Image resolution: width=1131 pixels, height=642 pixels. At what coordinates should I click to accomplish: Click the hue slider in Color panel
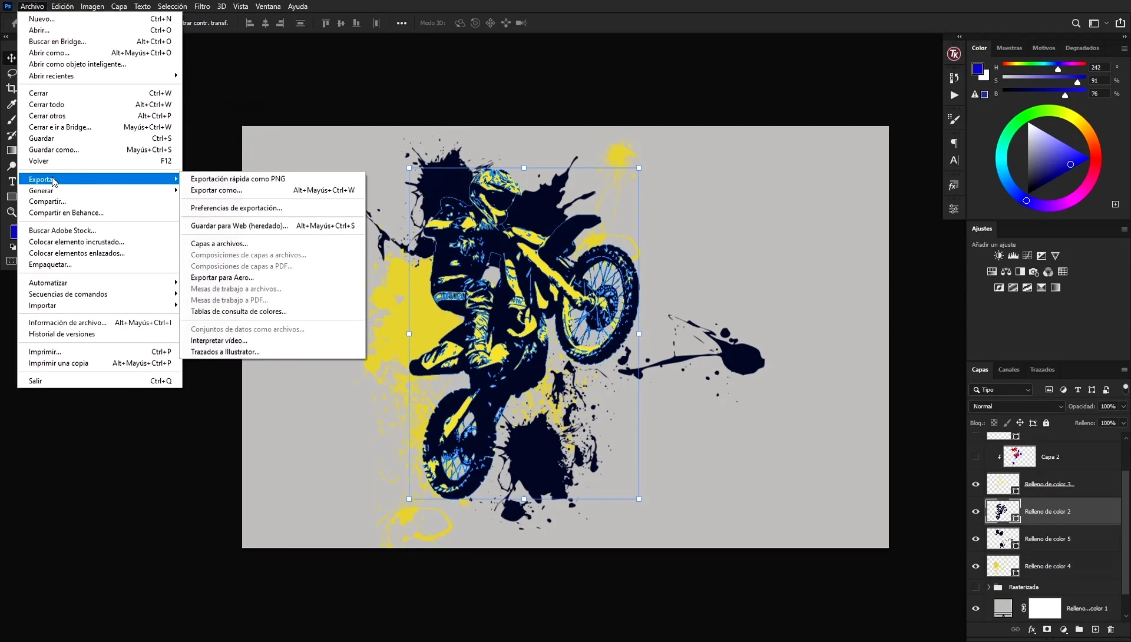1044,64
